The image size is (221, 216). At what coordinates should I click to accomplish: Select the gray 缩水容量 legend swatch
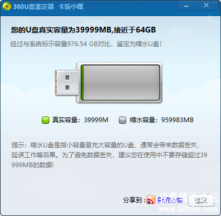[x=123, y=120]
